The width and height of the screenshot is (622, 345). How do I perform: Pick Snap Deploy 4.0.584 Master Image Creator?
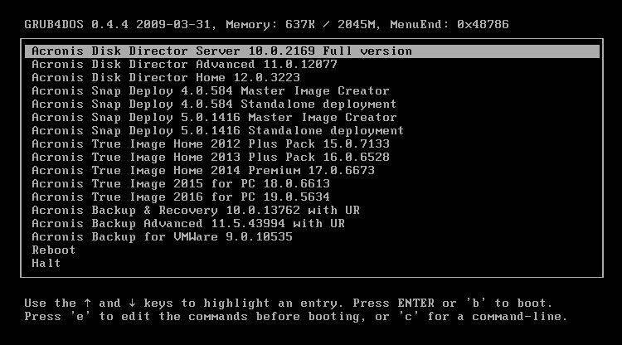coord(211,90)
